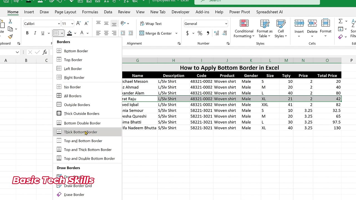Click the Accounting Number Format dollar icon
This screenshot has height=200, width=356.
pyautogui.click(x=187, y=33)
